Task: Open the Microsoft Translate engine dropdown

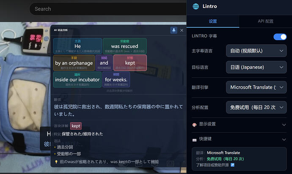Action: 256,87
